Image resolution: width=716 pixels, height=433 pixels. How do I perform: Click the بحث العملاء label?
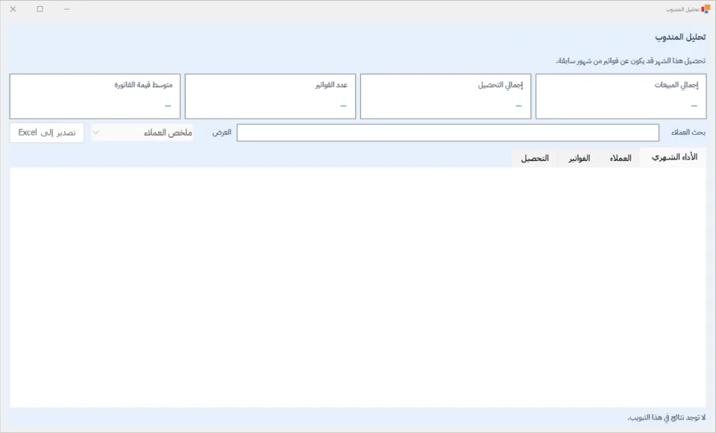coord(688,133)
